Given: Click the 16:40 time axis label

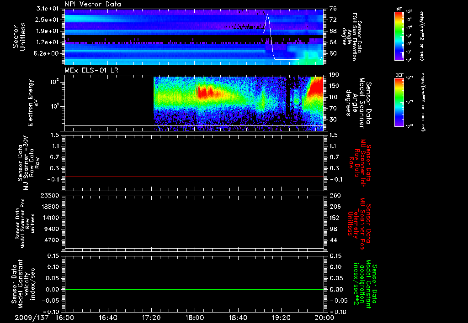Looking at the screenshot, I should pyautogui.click(x=108, y=318).
